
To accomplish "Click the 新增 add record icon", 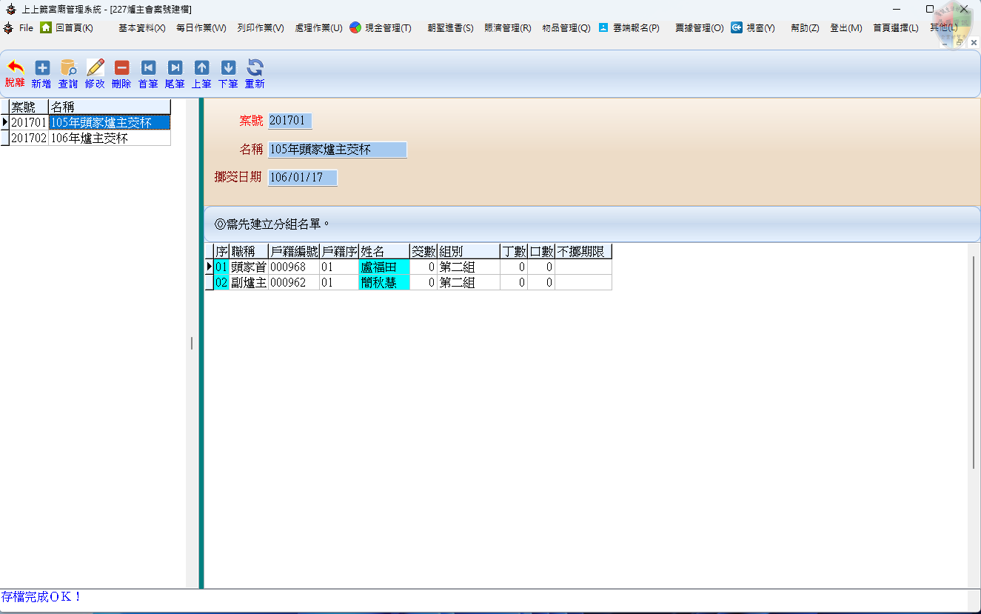I will point(41,68).
